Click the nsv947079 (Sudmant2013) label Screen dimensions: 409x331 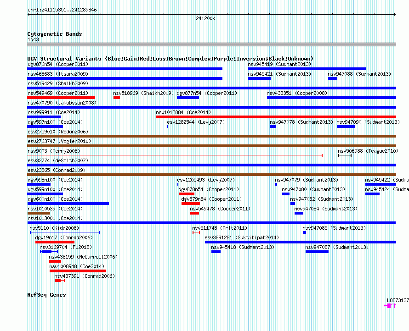pos(307,180)
